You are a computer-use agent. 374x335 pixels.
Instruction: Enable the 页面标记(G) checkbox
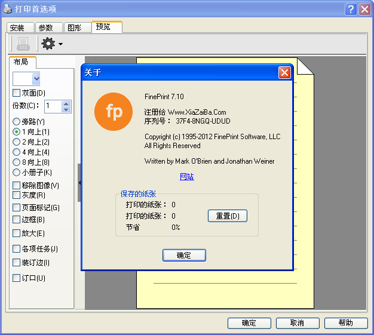point(16,207)
